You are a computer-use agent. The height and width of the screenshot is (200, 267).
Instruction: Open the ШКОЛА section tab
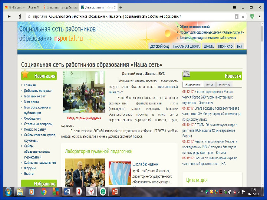208,46
